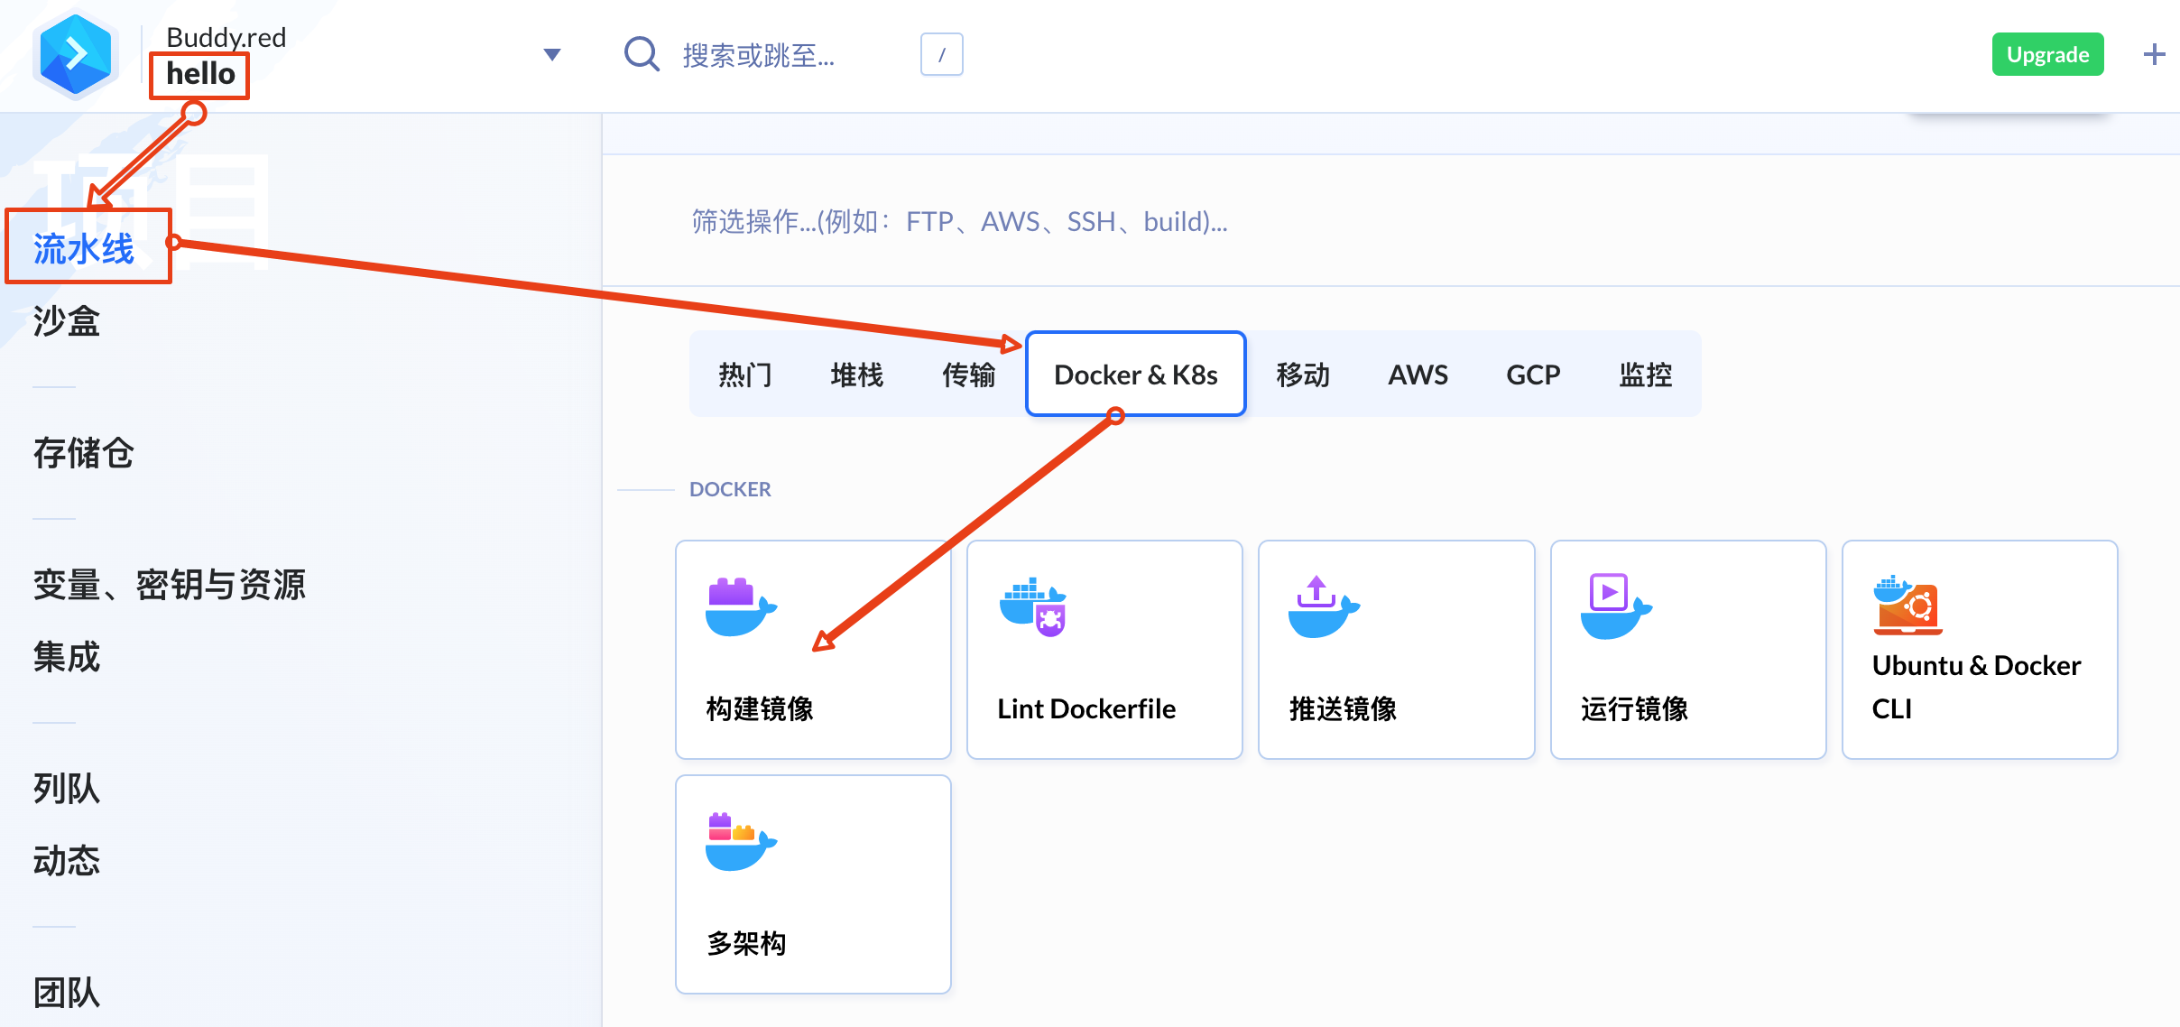Viewport: 2180px width, 1027px height.
Task: Click the Buddy logo icon
Action: [x=76, y=54]
